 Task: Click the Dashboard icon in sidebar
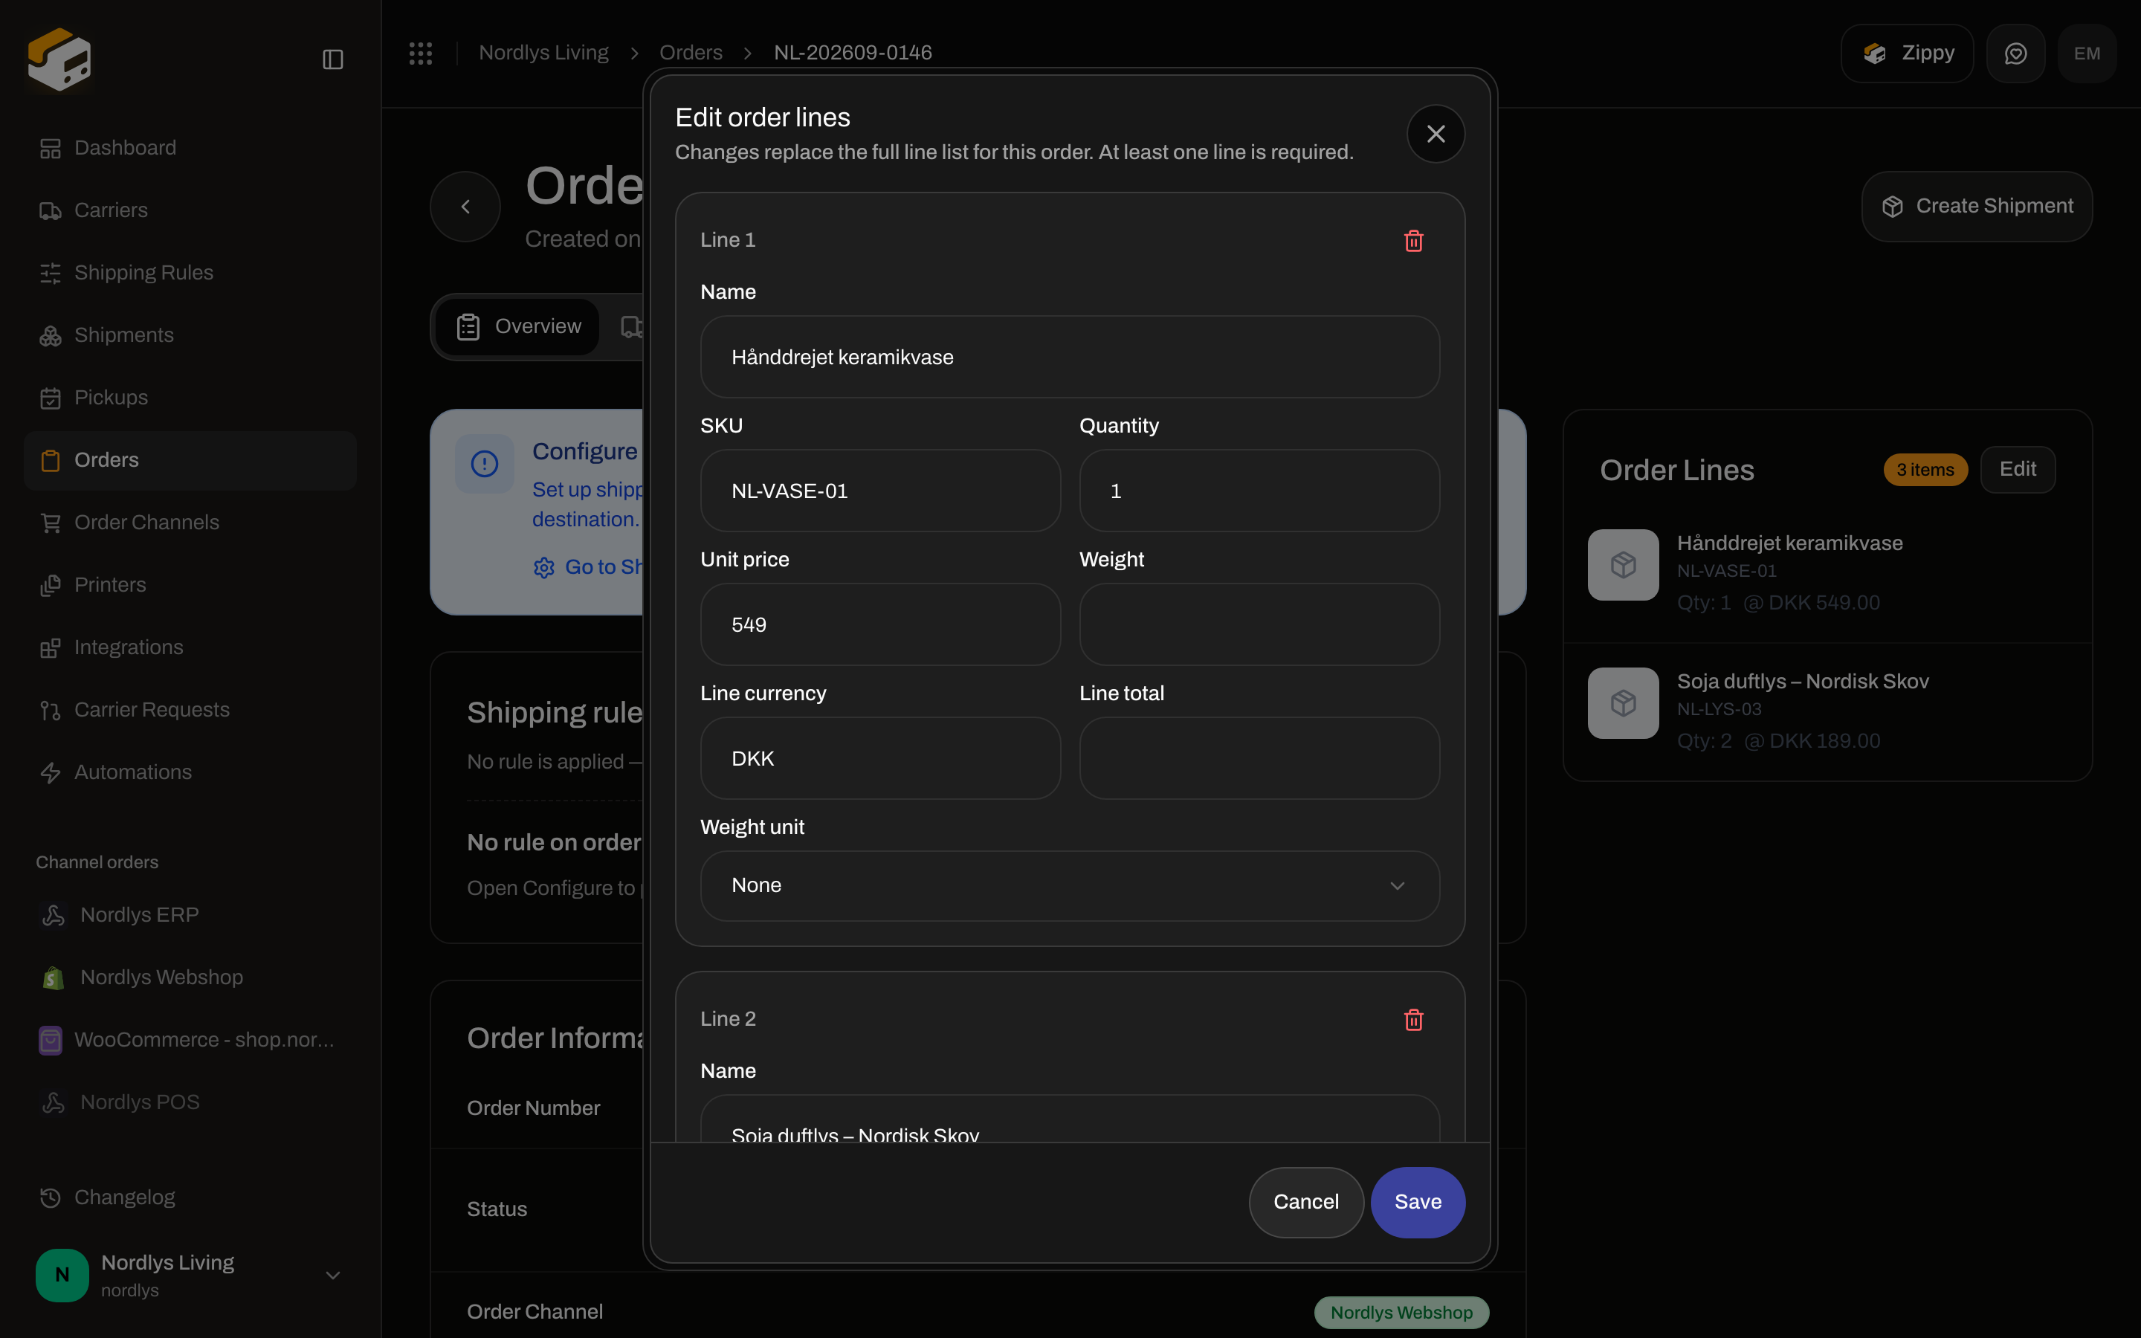tap(51, 148)
